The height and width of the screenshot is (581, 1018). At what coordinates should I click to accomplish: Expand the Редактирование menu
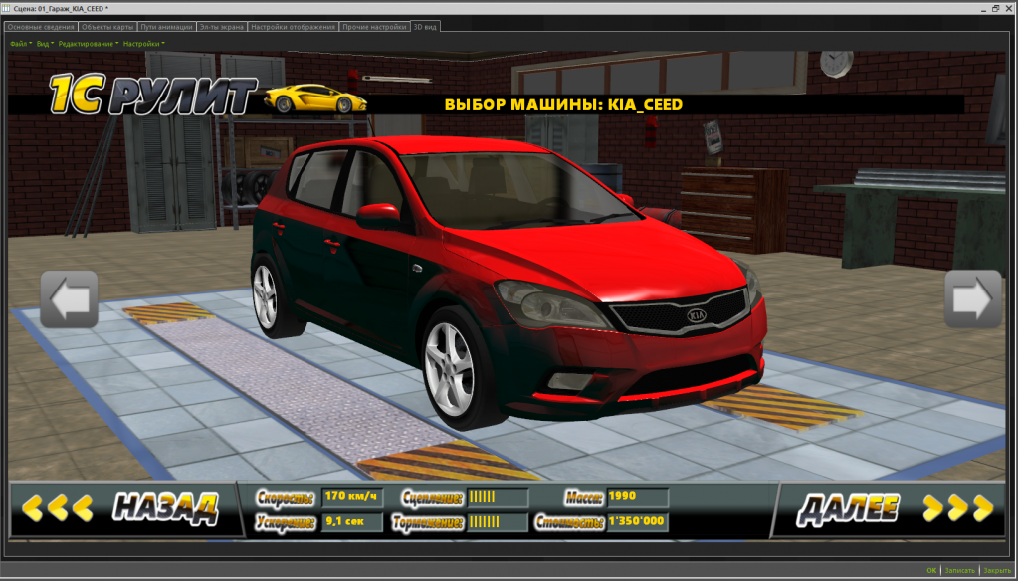coord(89,44)
